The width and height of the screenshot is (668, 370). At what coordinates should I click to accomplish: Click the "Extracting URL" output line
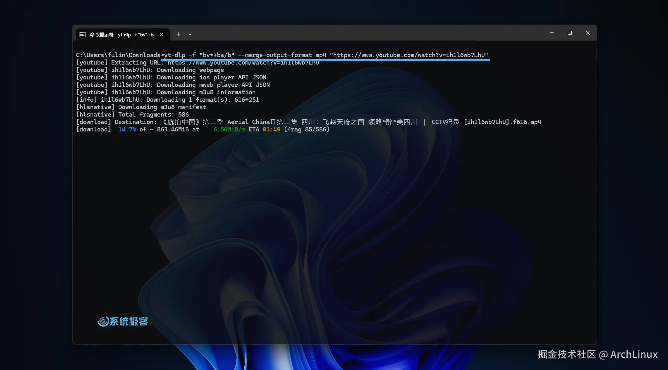(198, 63)
